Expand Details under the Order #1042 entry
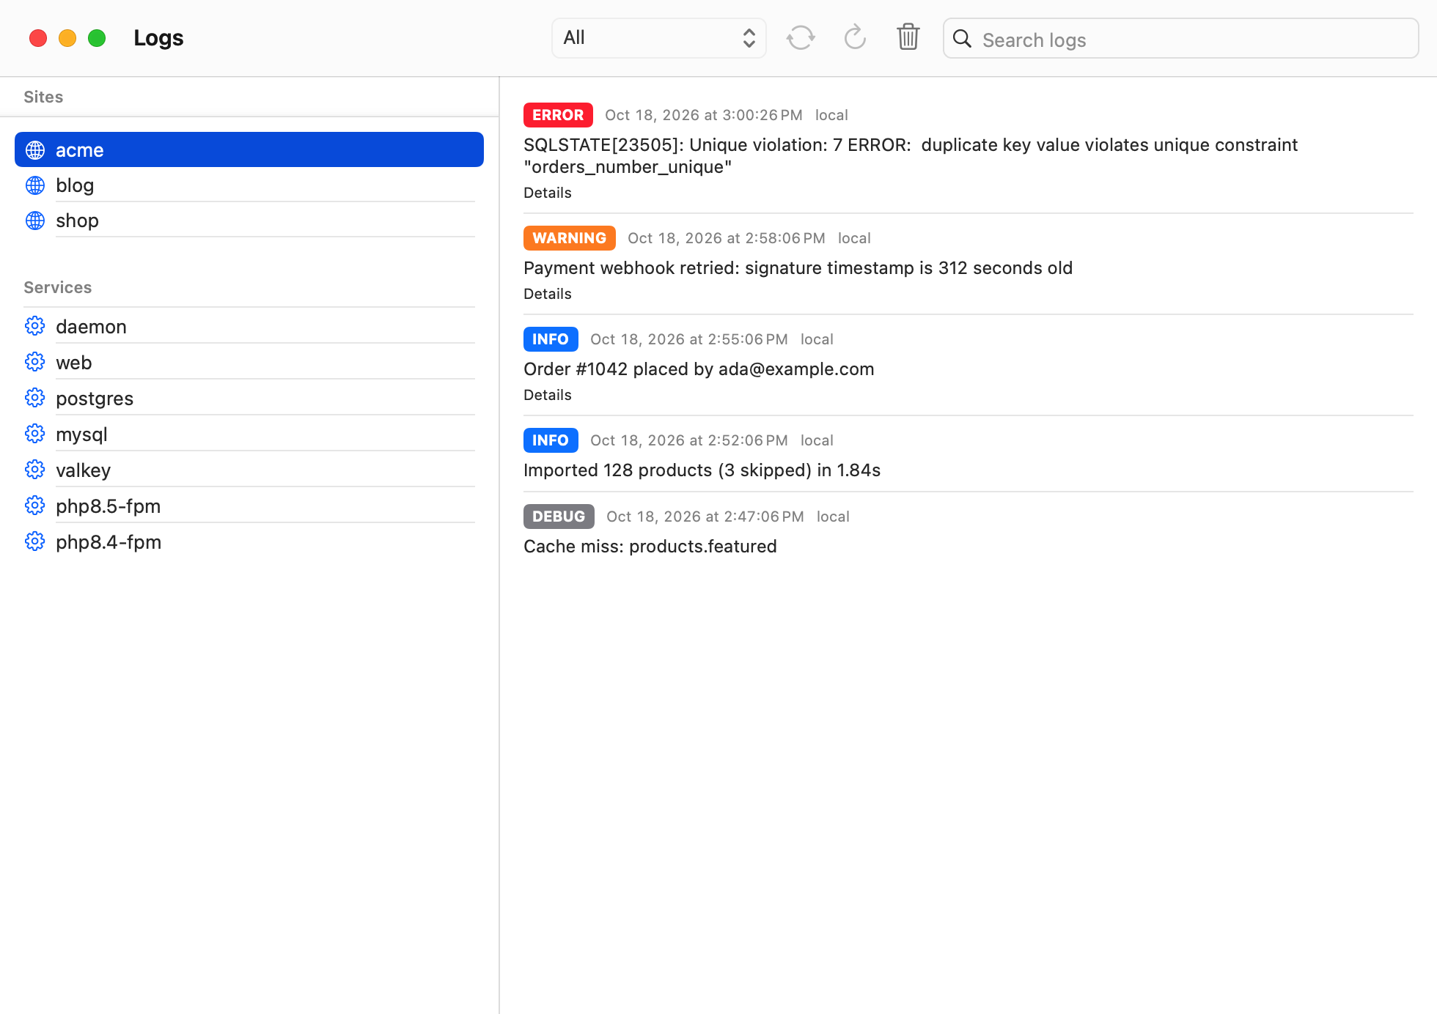1437x1014 pixels. 548,395
